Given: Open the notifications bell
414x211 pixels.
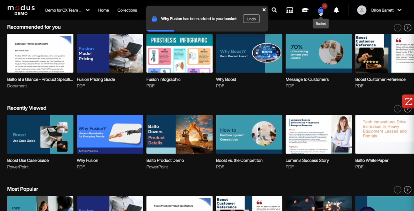Looking at the screenshot, I should tap(336, 10).
